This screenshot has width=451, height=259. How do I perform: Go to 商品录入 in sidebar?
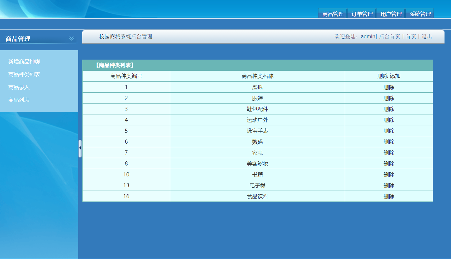[x=19, y=87]
